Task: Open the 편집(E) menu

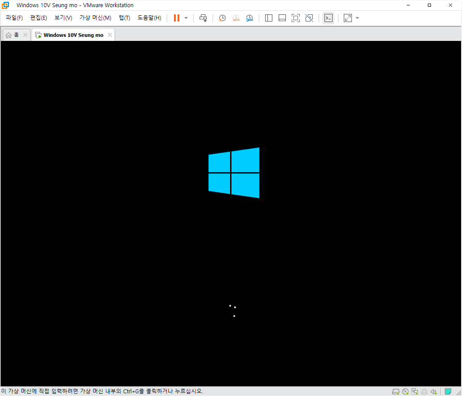Action: click(x=39, y=18)
